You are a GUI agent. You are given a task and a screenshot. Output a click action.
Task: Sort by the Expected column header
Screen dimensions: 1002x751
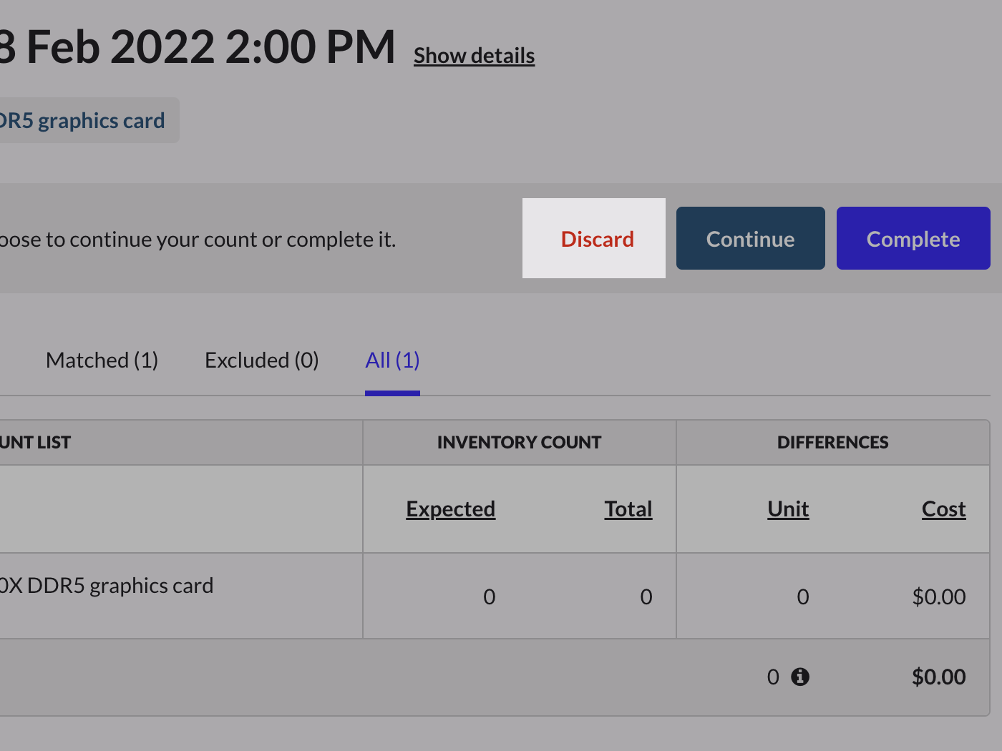pos(450,509)
